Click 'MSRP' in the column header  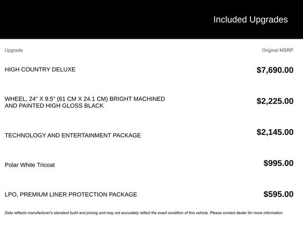pos(286,50)
